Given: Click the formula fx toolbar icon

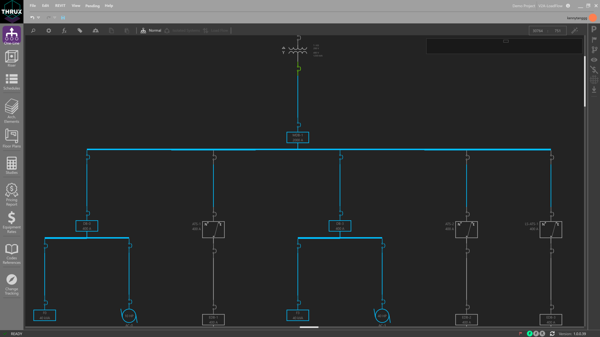Looking at the screenshot, I should pos(64,31).
